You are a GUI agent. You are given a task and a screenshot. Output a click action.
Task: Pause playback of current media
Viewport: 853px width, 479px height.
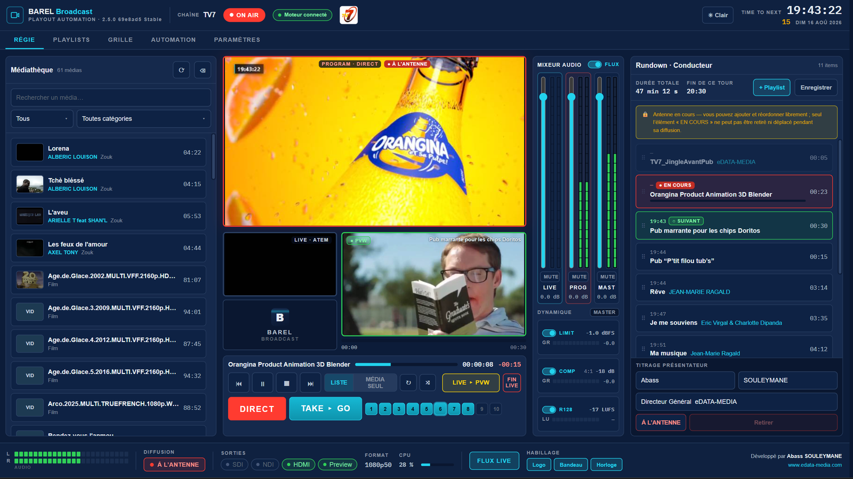coord(262,383)
